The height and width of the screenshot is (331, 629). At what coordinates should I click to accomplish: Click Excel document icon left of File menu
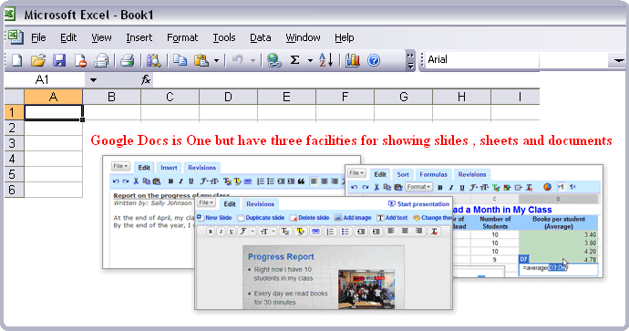coord(15,37)
